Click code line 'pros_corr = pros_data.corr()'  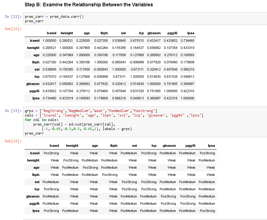coord(54,17)
